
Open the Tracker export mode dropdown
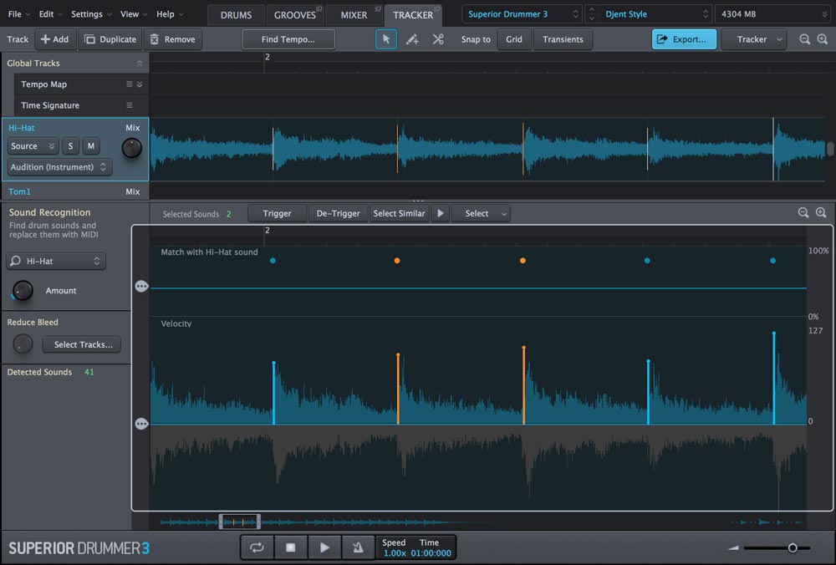click(754, 39)
